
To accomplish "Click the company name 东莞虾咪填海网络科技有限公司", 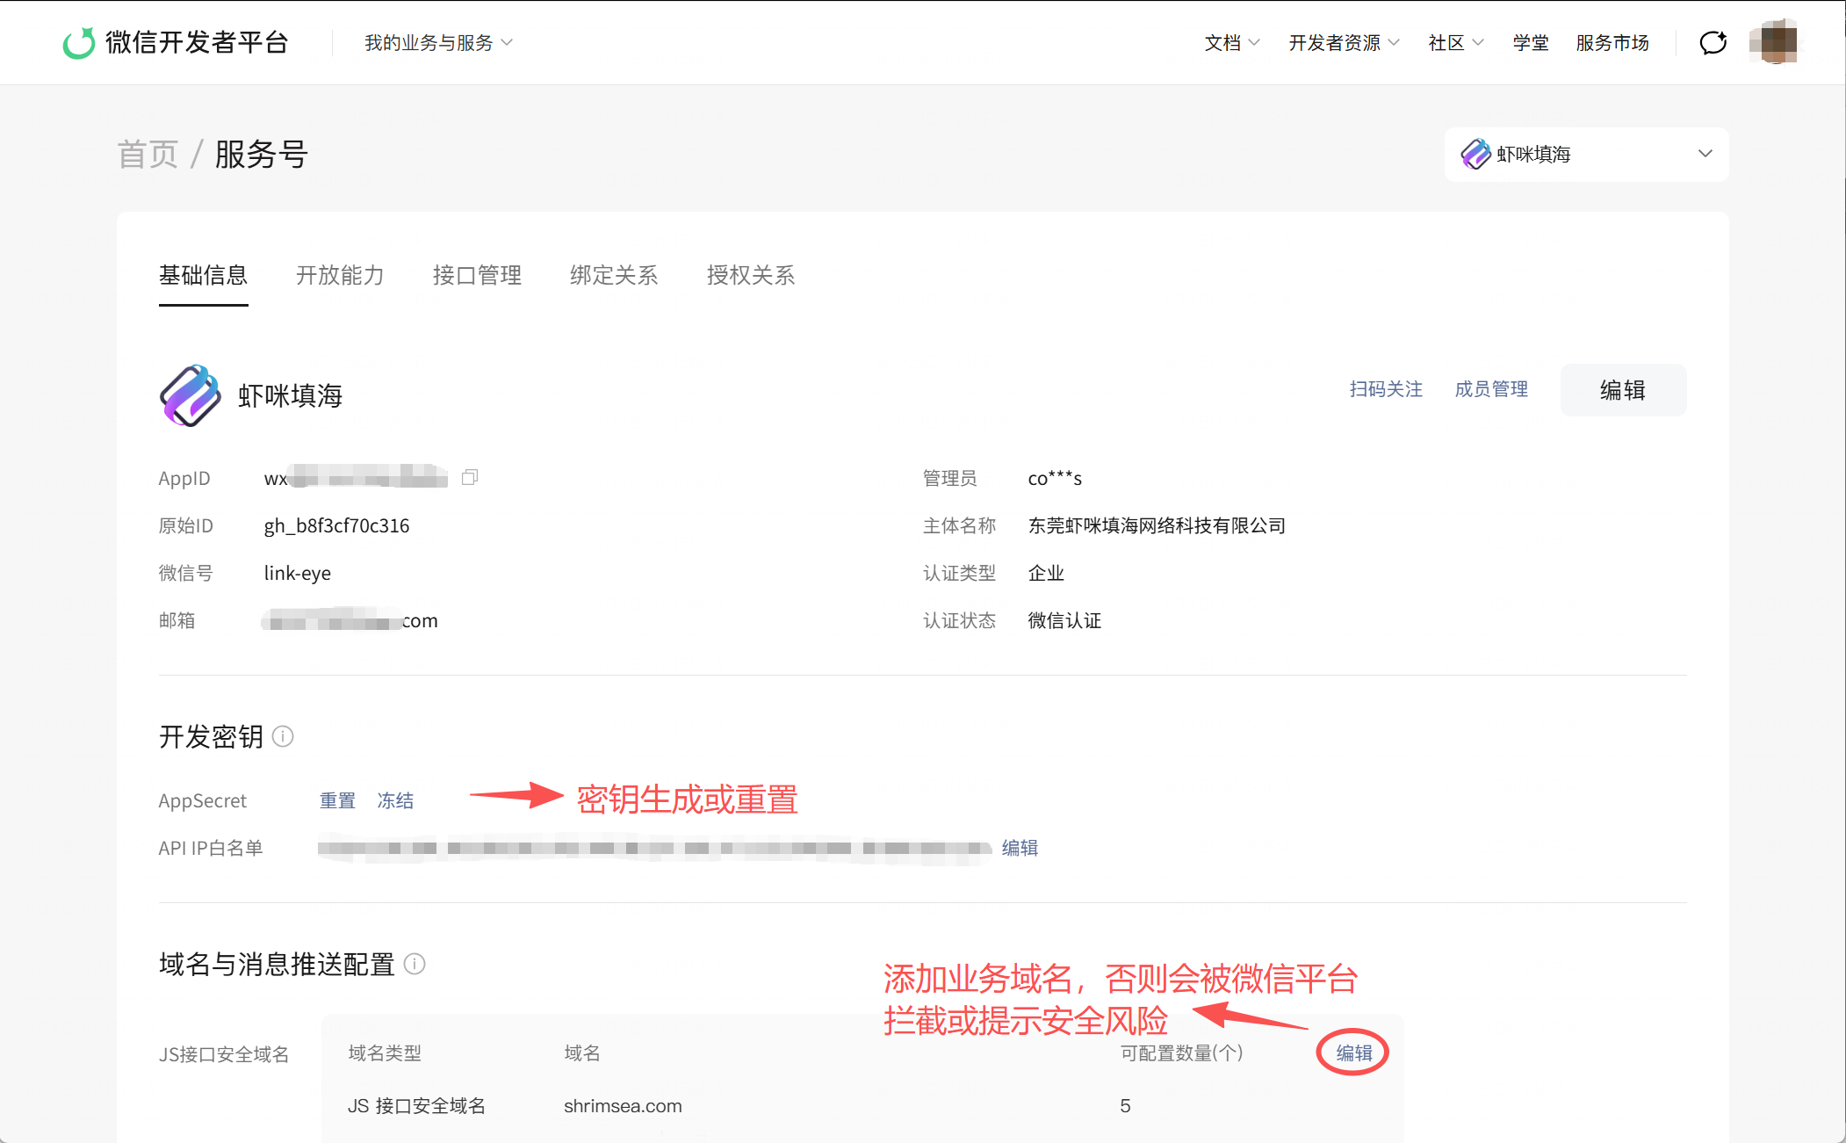I will [x=1157, y=525].
